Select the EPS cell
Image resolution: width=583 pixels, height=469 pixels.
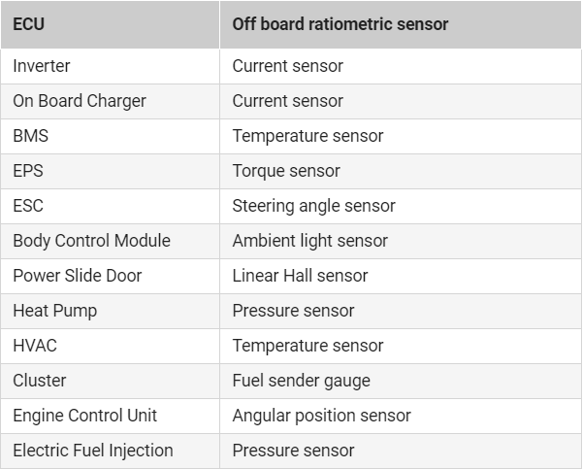pos(28,171)
